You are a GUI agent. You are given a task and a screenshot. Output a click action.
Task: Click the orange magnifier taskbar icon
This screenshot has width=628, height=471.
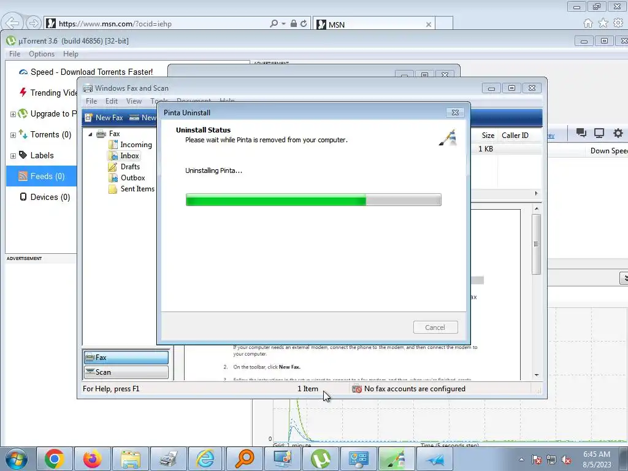(244, 459)
